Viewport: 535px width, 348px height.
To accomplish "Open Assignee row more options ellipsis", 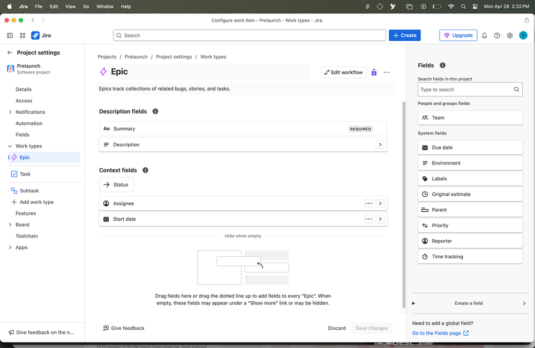I will point(368,204).
